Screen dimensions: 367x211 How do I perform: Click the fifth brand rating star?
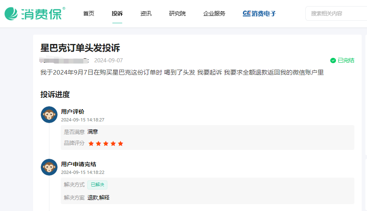(x=120, y=143)
